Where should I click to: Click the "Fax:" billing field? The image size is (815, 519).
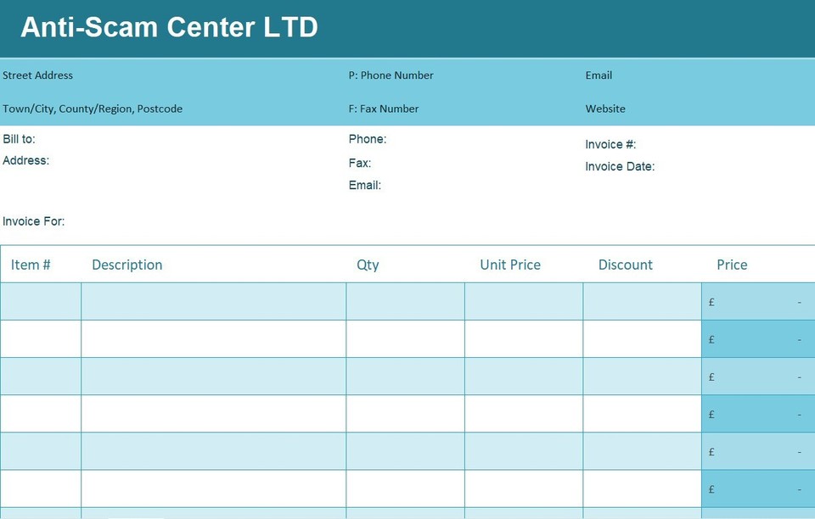[359, 163]
